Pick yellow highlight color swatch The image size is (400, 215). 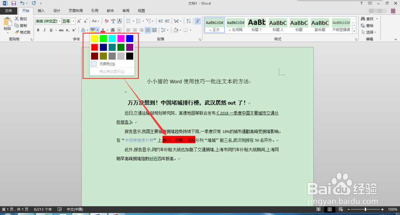point(94,38)
